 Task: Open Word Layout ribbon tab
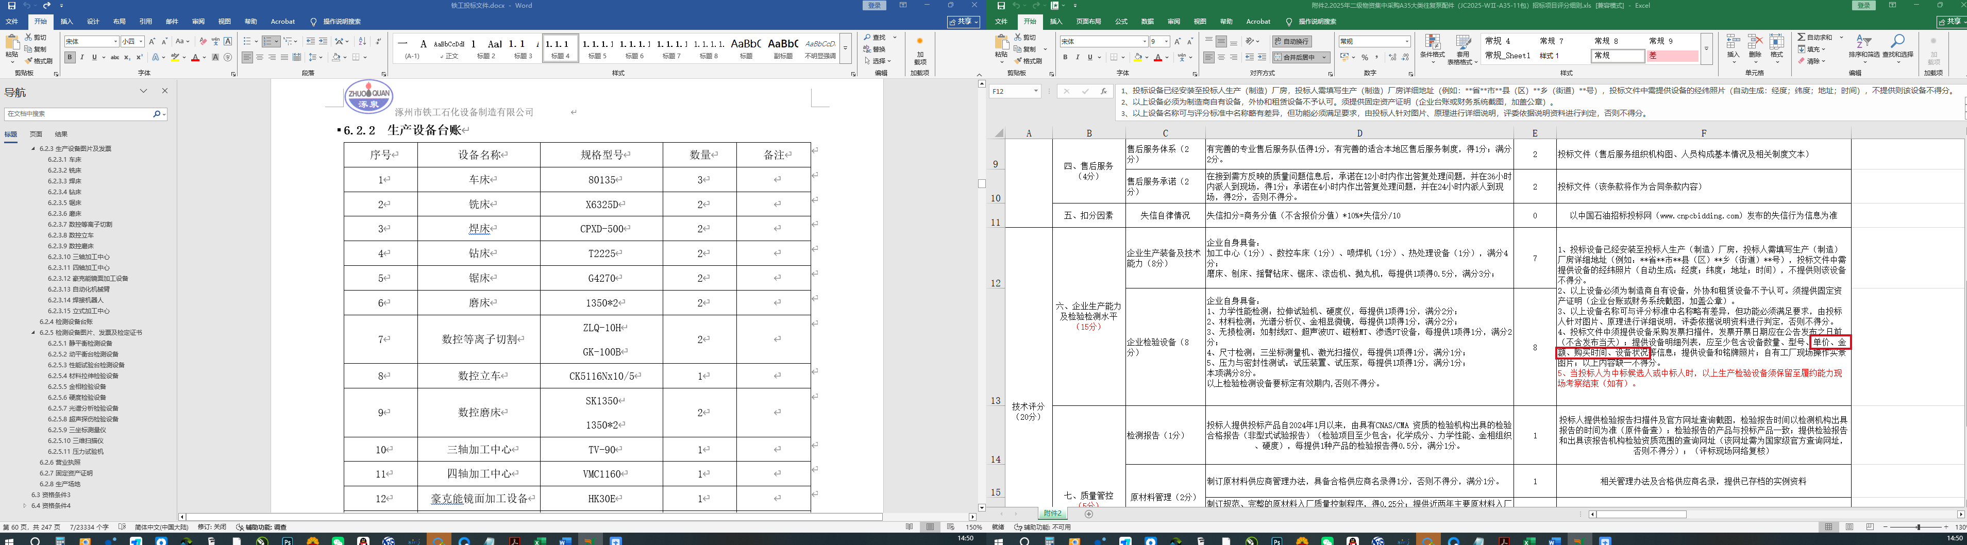coord(119,21)
